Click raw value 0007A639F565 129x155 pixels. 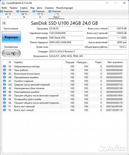(114, 106)
